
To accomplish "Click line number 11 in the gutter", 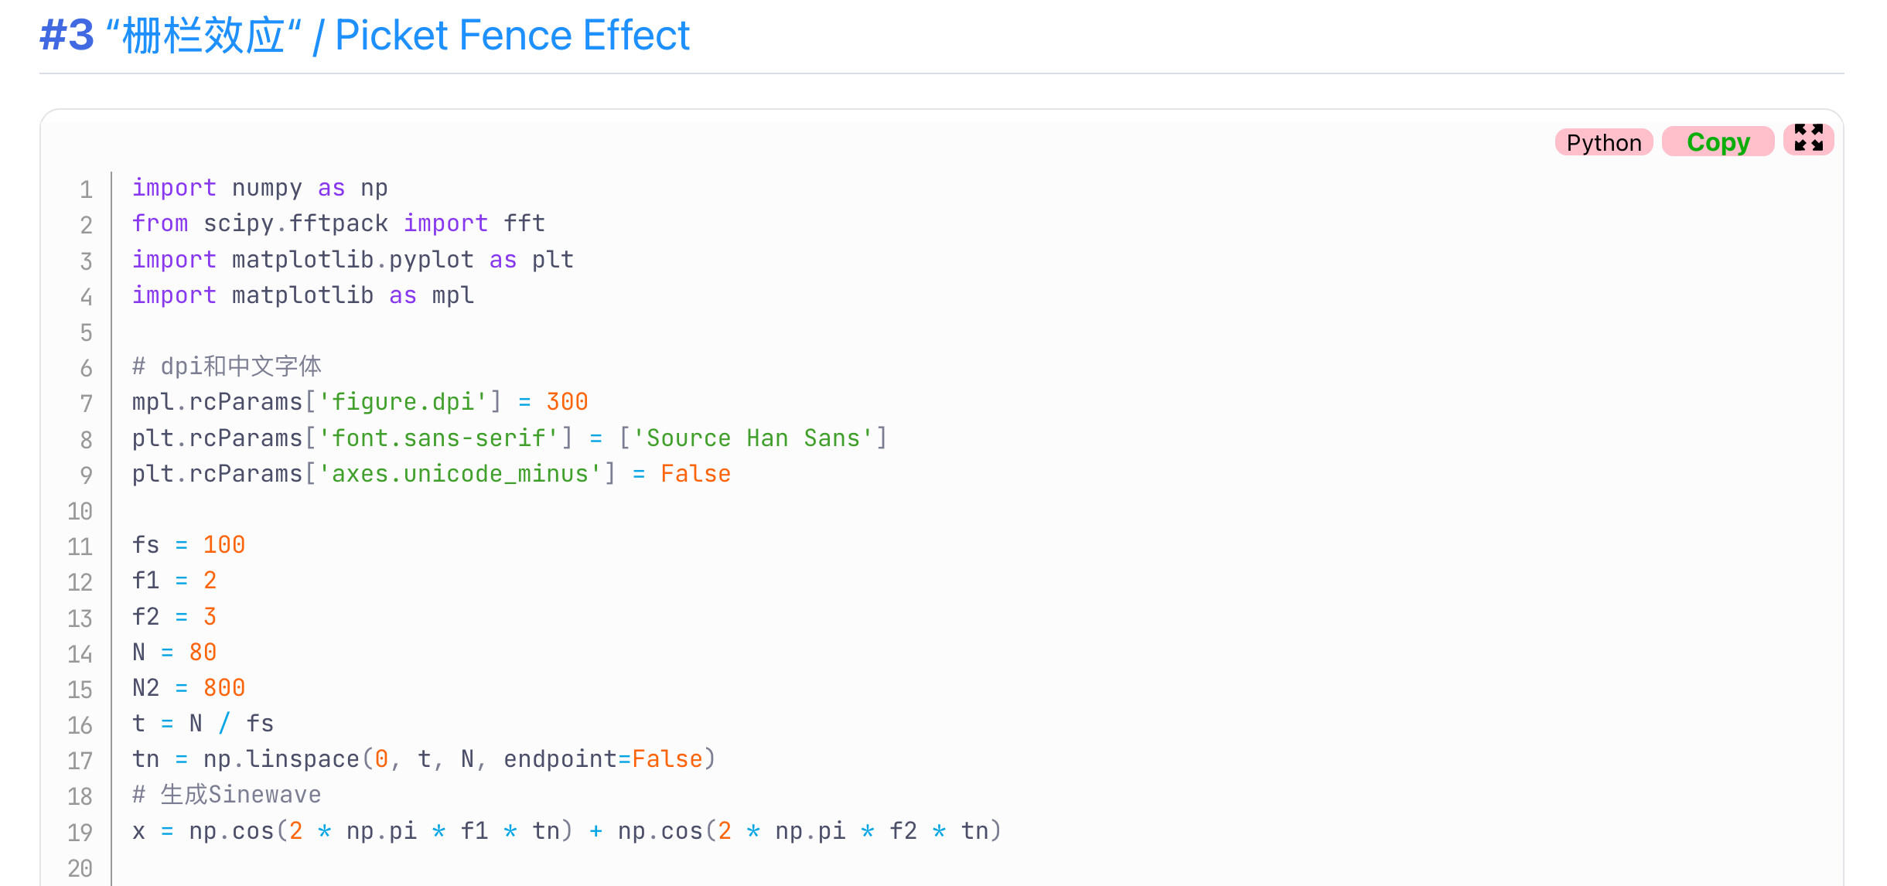I will click(x=80, y=547).
